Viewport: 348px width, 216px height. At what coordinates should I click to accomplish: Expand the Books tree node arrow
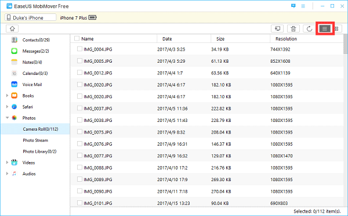pos(7,96)
